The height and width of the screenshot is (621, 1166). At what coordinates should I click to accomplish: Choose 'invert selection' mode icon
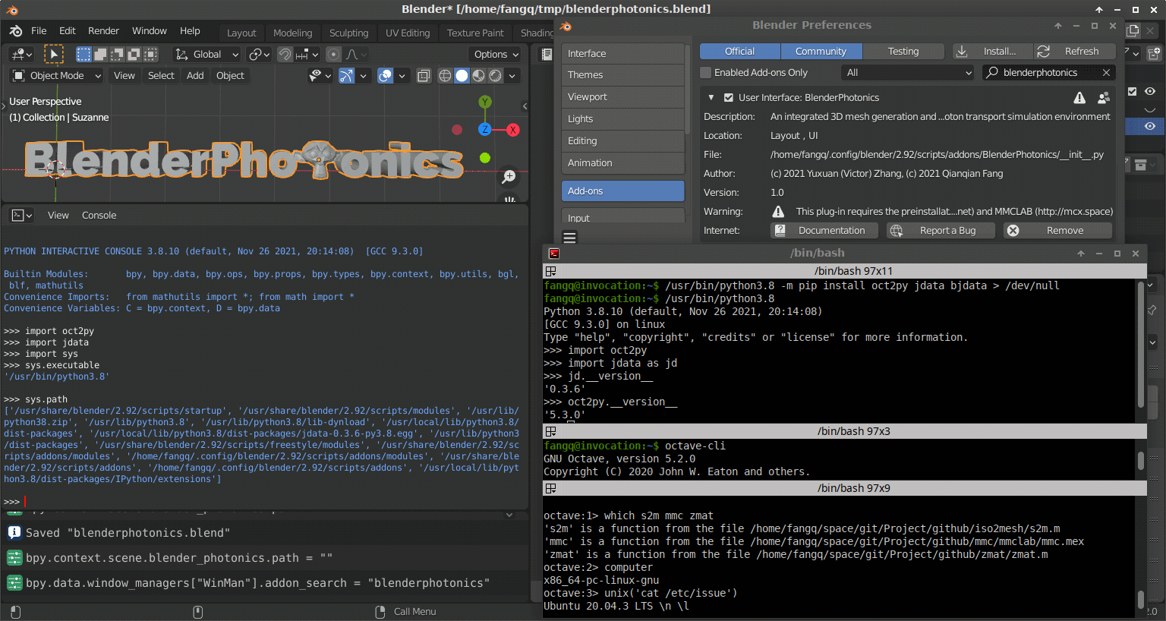click(134, 55)
